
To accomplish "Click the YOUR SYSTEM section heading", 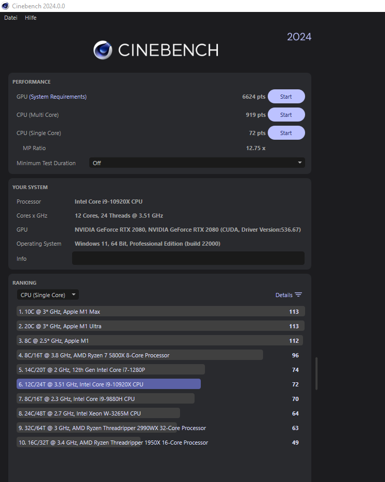I will pos(30,187).
